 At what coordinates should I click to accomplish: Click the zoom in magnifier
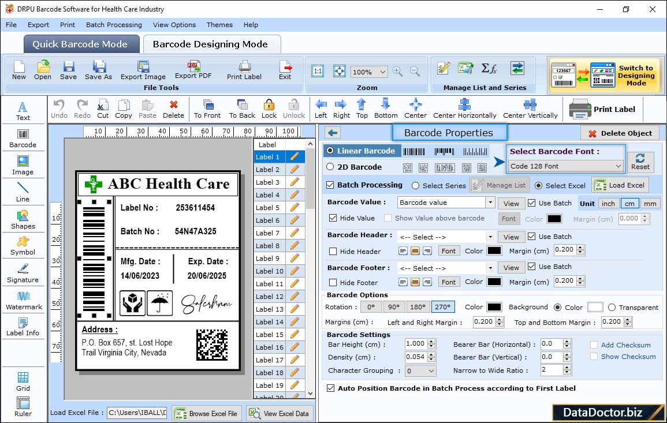click(398, 72)
